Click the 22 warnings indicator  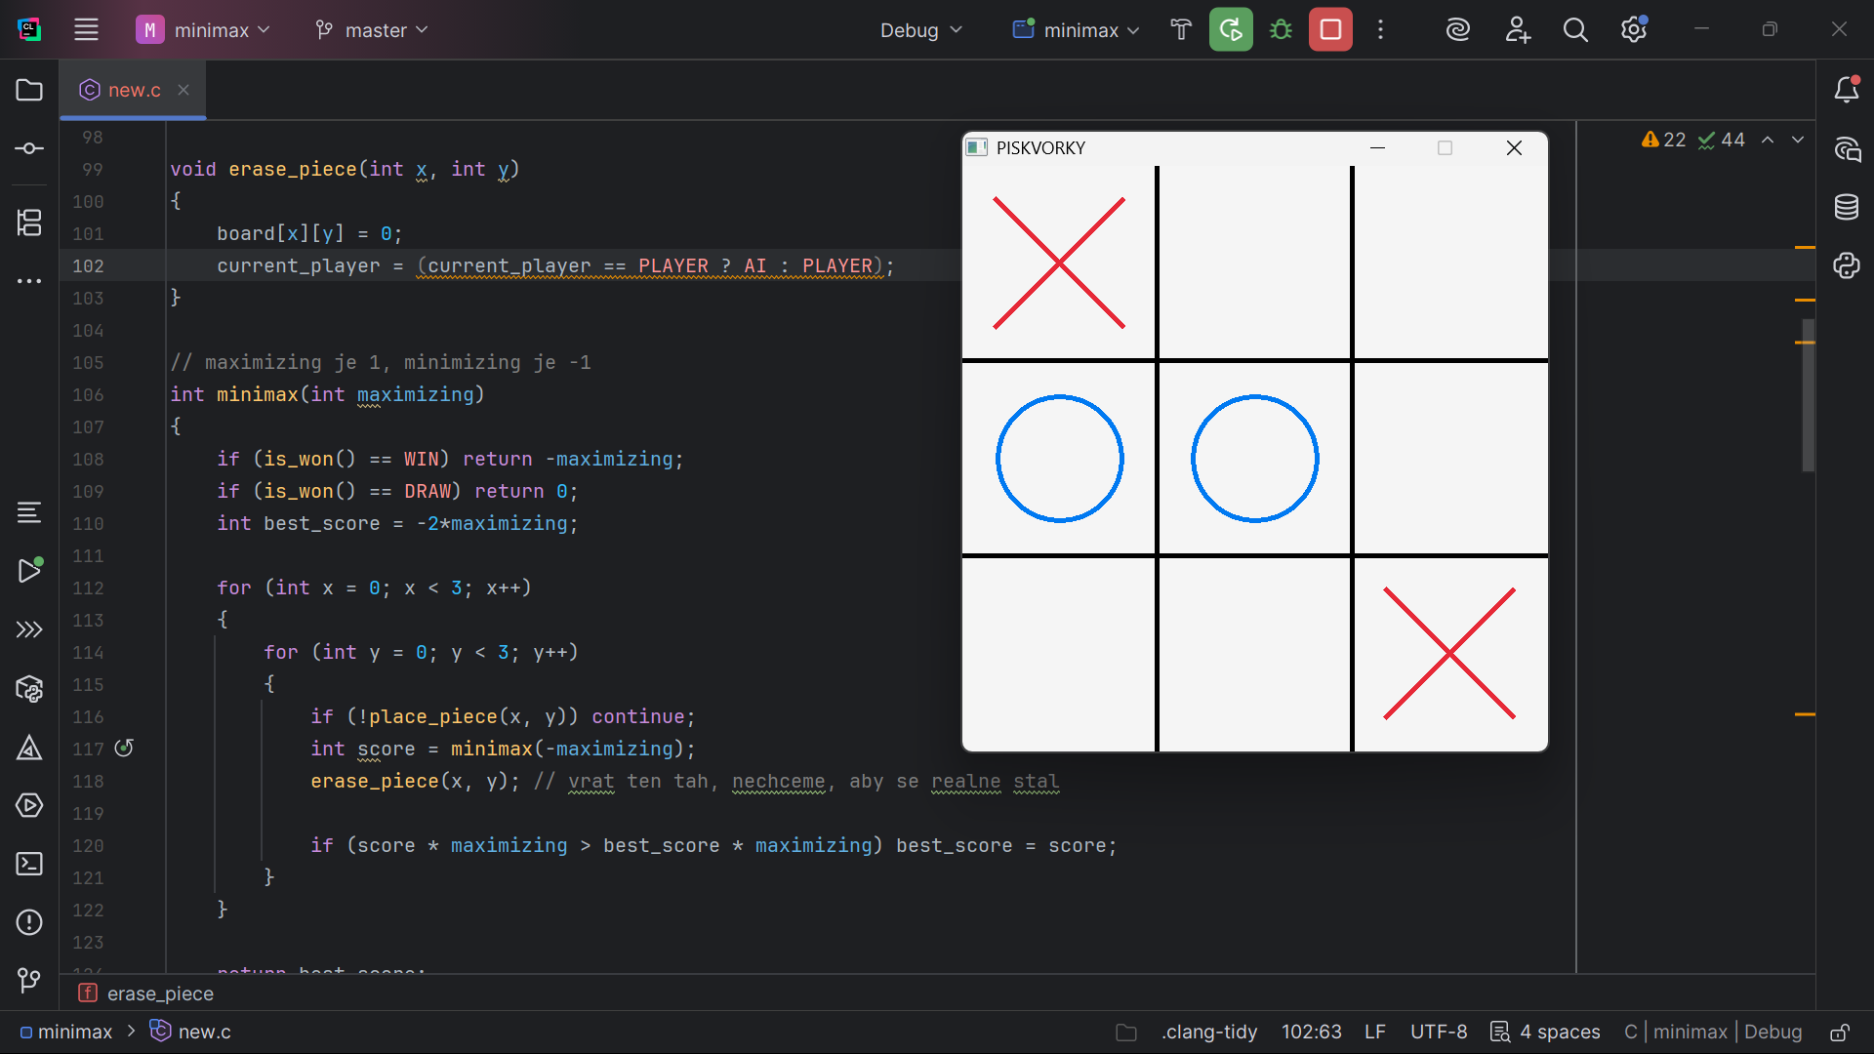coord(1664,140)
